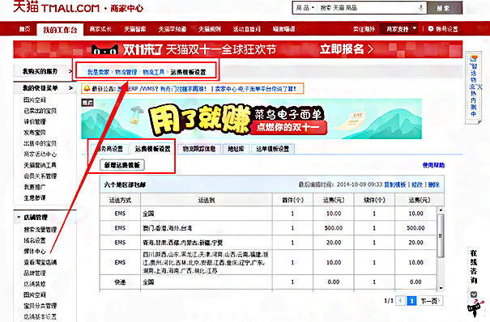Viewport: 490px width, 322px height.
Task: Click 我是卖家 in the breadcrumb
Action: [98, 72]
